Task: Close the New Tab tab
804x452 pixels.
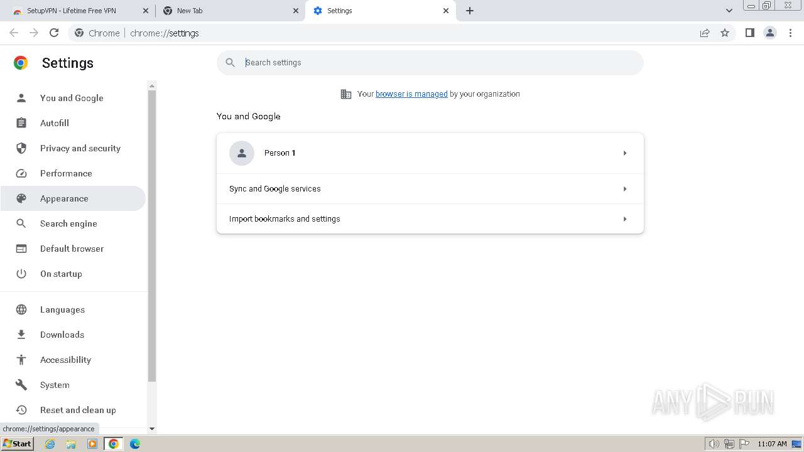Action: tap(296, 11)
